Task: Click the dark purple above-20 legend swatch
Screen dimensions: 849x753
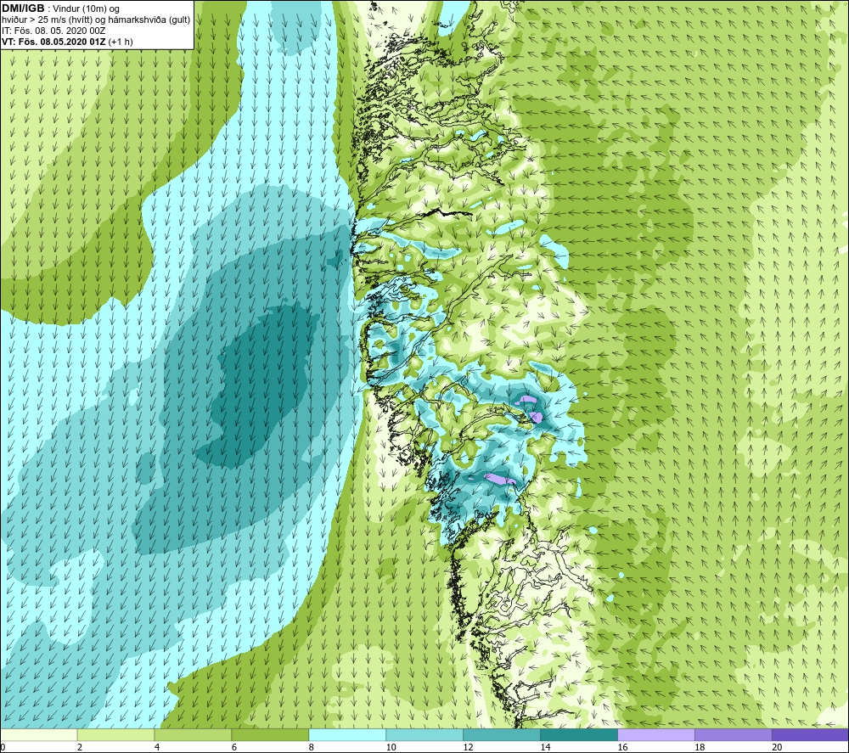Action: point(810,735)
